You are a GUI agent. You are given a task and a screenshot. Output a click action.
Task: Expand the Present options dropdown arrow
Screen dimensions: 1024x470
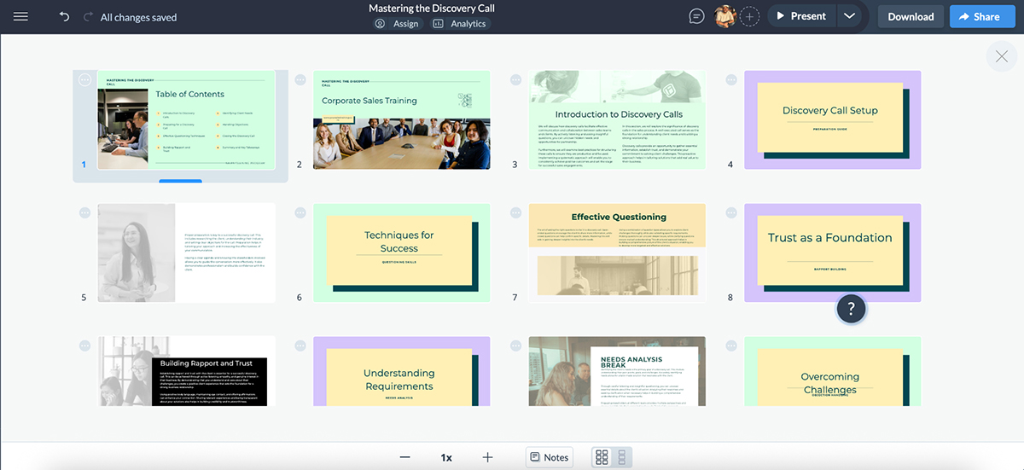pos(848,16)
